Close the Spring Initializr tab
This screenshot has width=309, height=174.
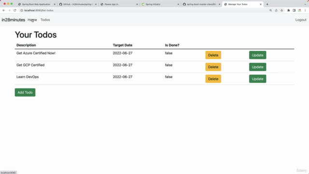click(178, 4)
